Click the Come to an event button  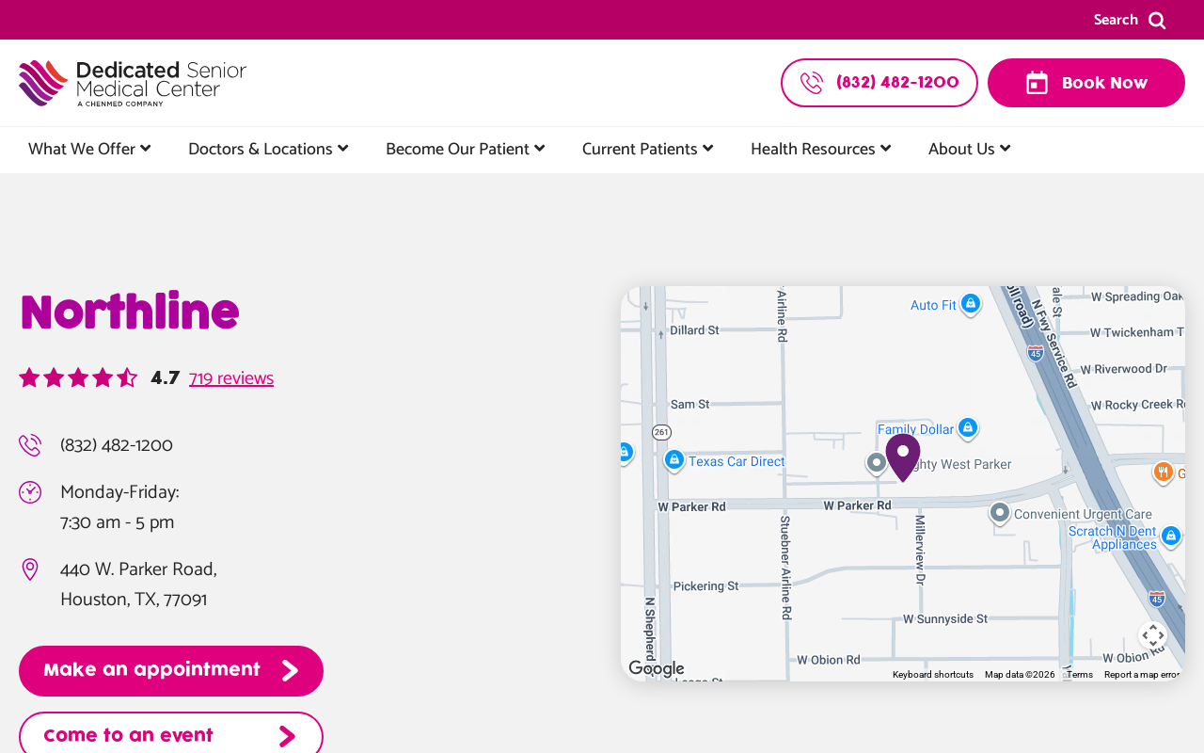(x=171, y=733)
